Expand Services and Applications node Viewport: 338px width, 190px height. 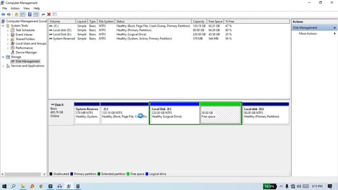pos(3,66)
